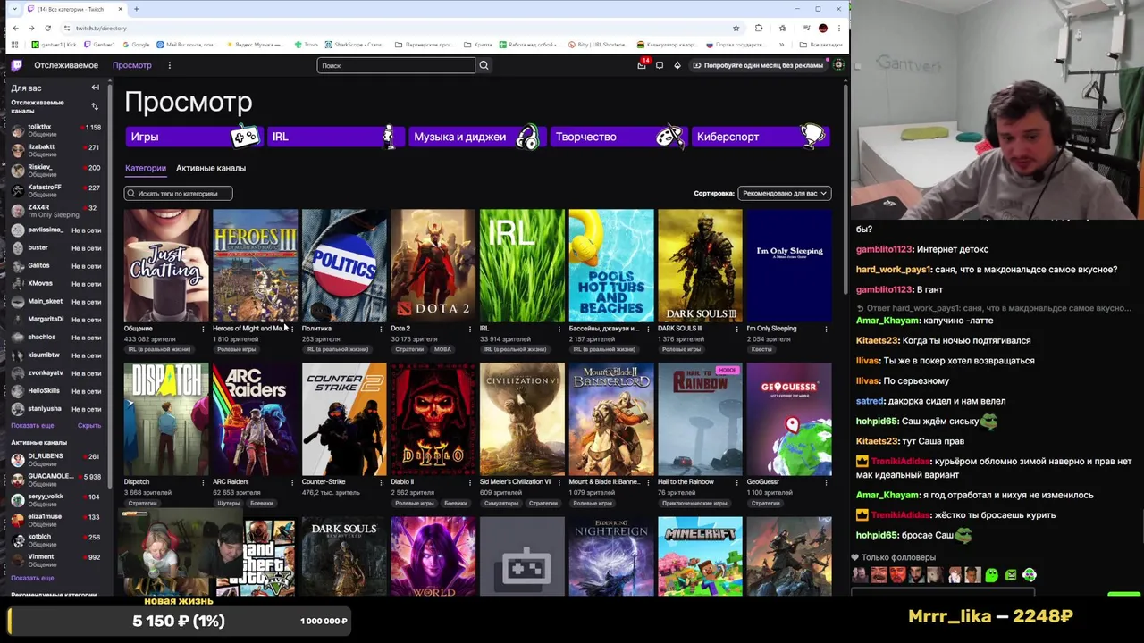Click the Скрыть link in sidebar
Viewport: 1144px width, 643px height.
point(89,426)
